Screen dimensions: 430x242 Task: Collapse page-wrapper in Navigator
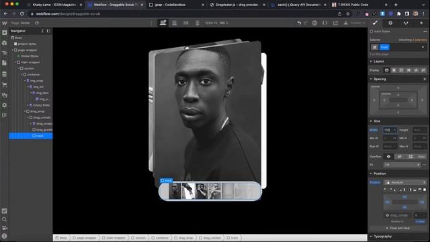point(13,50)
